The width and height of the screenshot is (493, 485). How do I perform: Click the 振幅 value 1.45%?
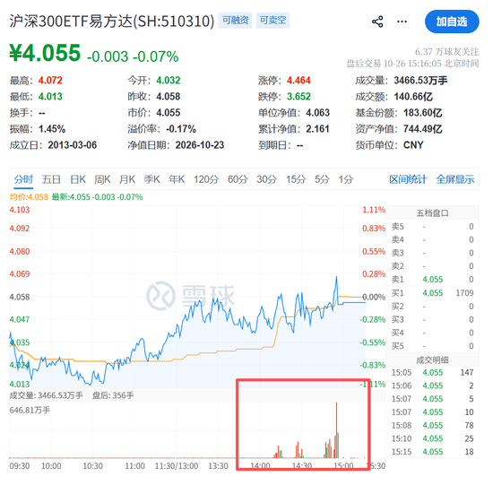(x=52, y=129)
